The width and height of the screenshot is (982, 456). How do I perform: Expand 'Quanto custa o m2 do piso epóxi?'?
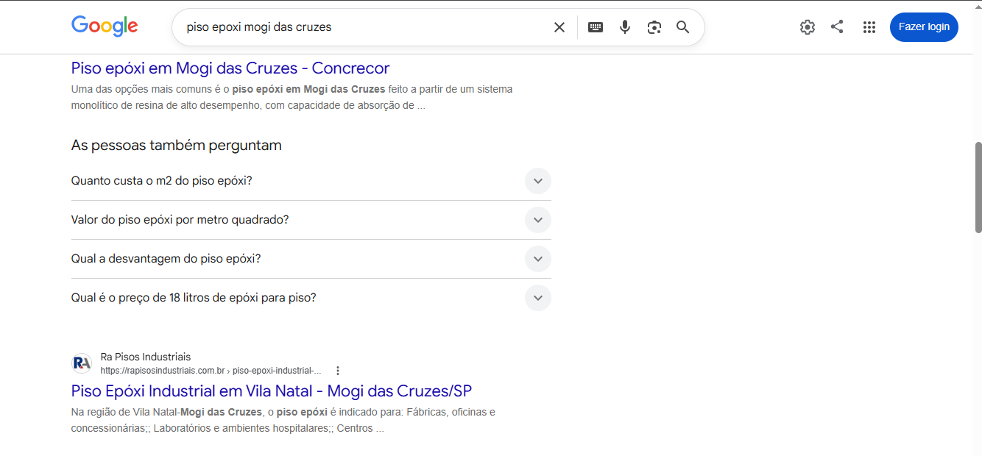(311, 181)
